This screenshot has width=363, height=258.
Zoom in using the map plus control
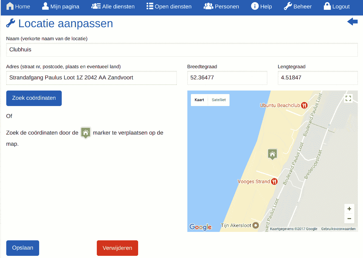click(349, 209)
